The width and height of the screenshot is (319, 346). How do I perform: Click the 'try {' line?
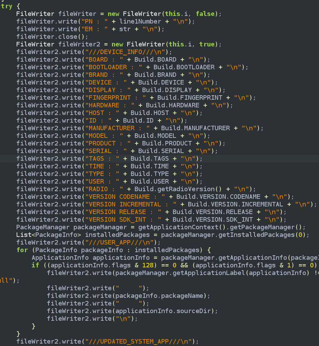tap(10, 6)
